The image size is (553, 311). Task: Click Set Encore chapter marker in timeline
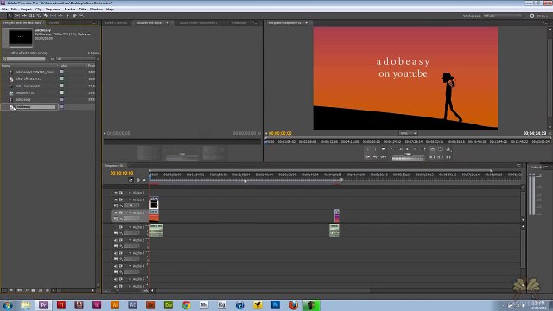click(x=138, y=181)
